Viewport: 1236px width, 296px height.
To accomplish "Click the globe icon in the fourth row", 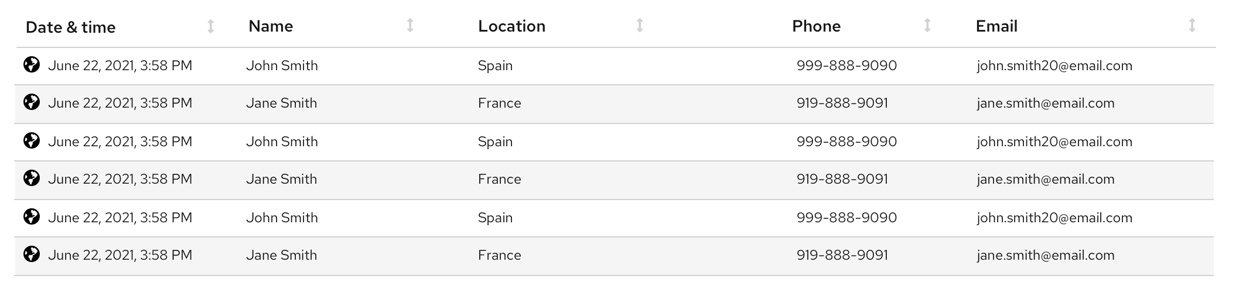I will 32,178.
